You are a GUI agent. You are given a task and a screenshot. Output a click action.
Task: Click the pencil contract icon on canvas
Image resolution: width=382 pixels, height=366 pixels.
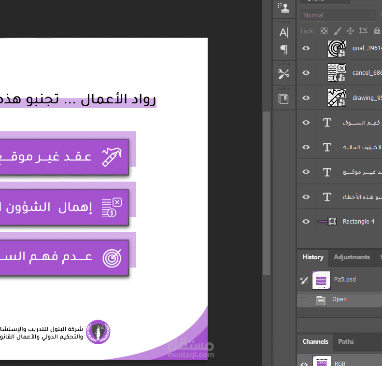(x=112, y=157)
